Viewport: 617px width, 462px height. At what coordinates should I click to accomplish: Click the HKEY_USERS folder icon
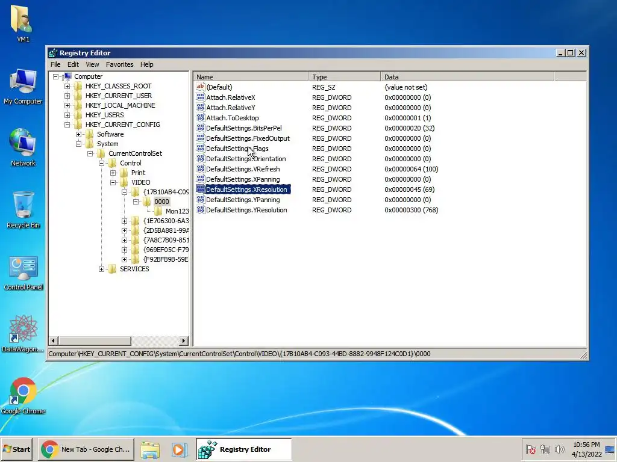click(x=79, y=115)
